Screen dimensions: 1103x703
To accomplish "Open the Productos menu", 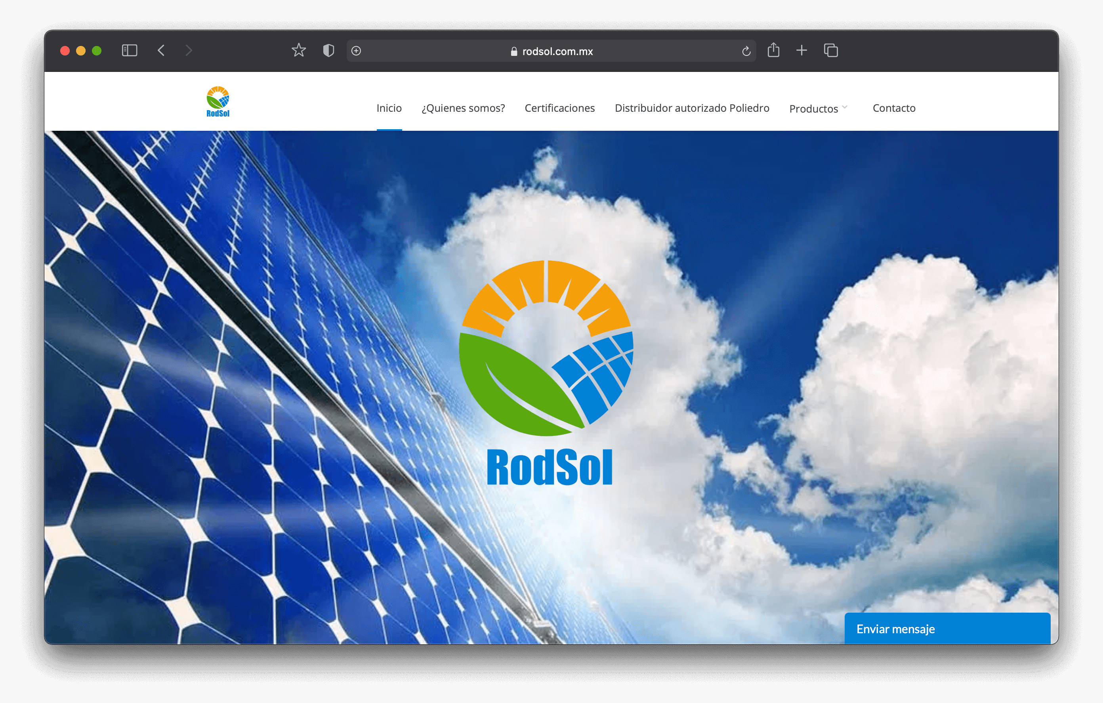I will (813, 109).
